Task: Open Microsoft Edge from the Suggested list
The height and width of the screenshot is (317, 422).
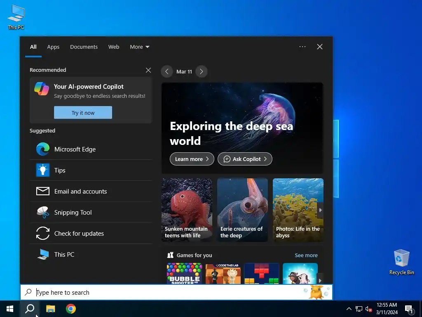Action: click(91, 149)
